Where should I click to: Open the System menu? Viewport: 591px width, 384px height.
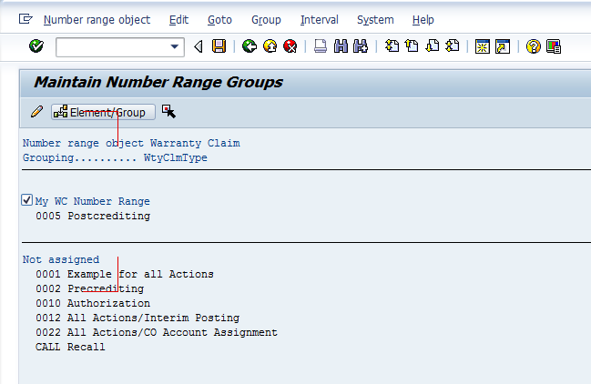coord(375,20)
